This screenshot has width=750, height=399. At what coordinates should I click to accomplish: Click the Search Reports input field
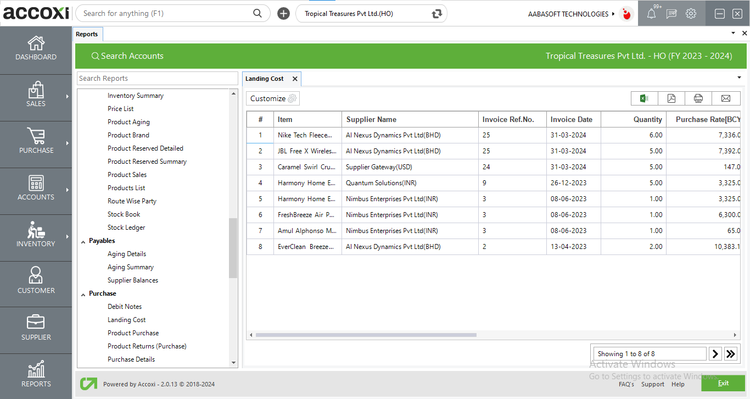pyautogui.click(x=157, y=79)
